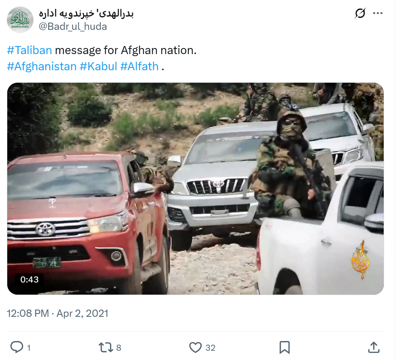Open the Badrulhuda profile avatar

[20, 20]
